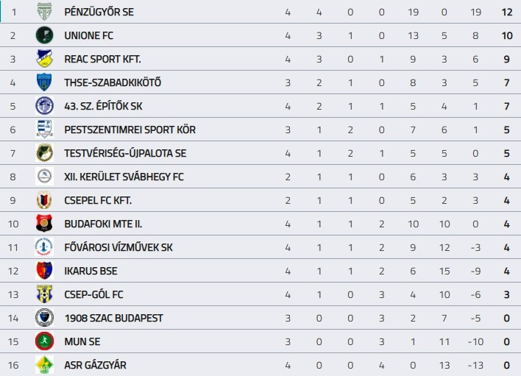Click the ASR Gázgyár team crest
This screenshot has height=376, width=521.
[45, 365]
